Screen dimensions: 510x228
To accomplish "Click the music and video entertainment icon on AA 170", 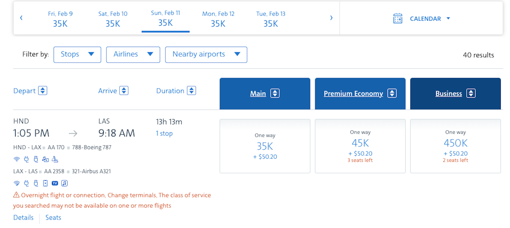I will click(45, 159).
